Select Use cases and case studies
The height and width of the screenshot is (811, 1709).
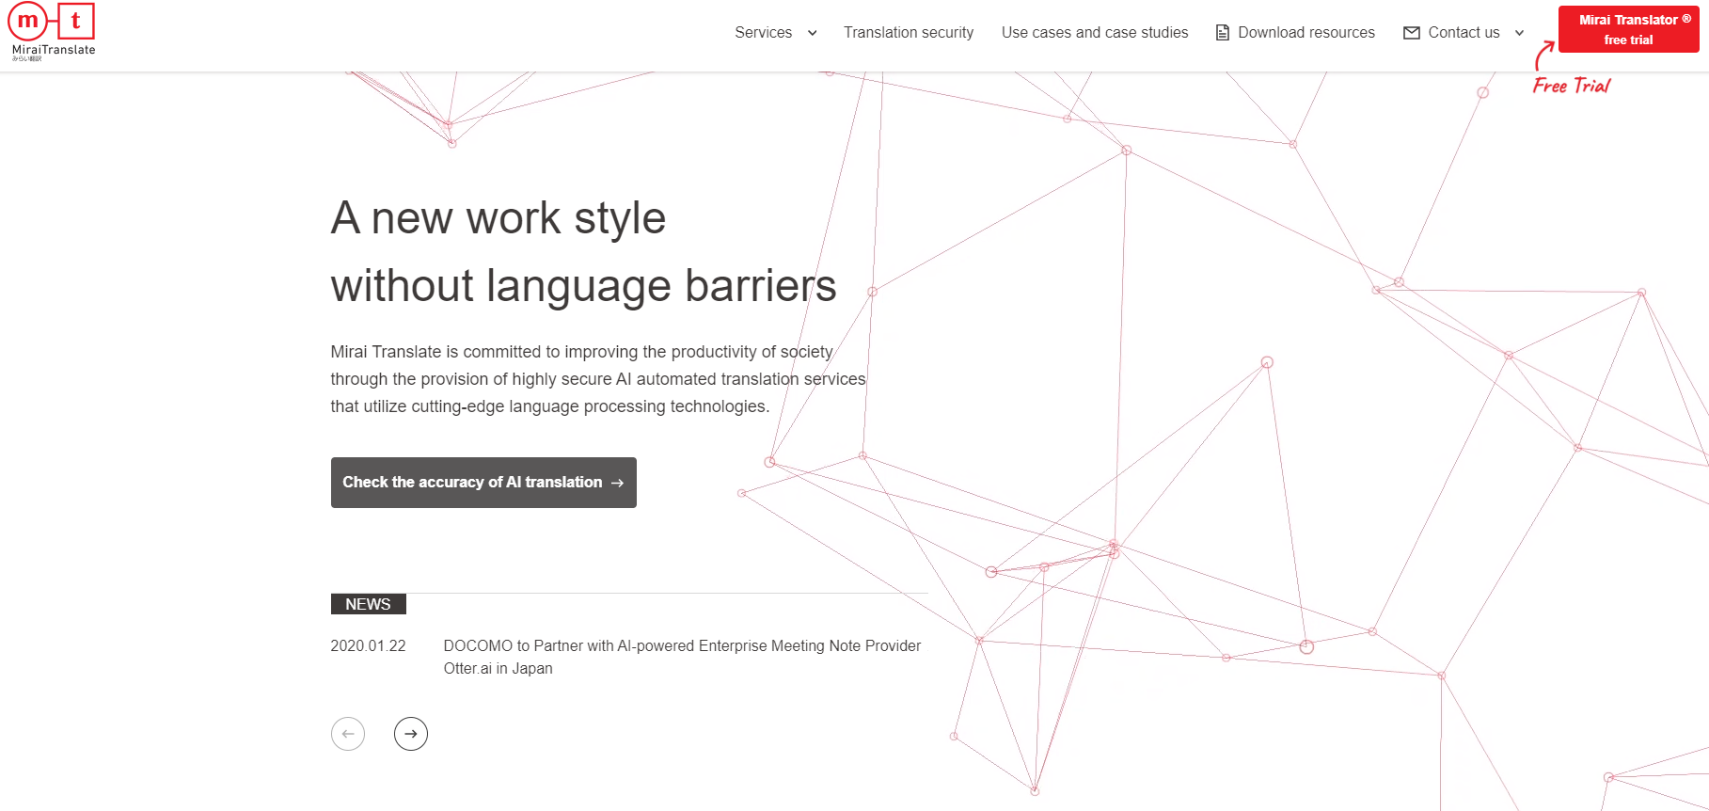coord(1094,33)
